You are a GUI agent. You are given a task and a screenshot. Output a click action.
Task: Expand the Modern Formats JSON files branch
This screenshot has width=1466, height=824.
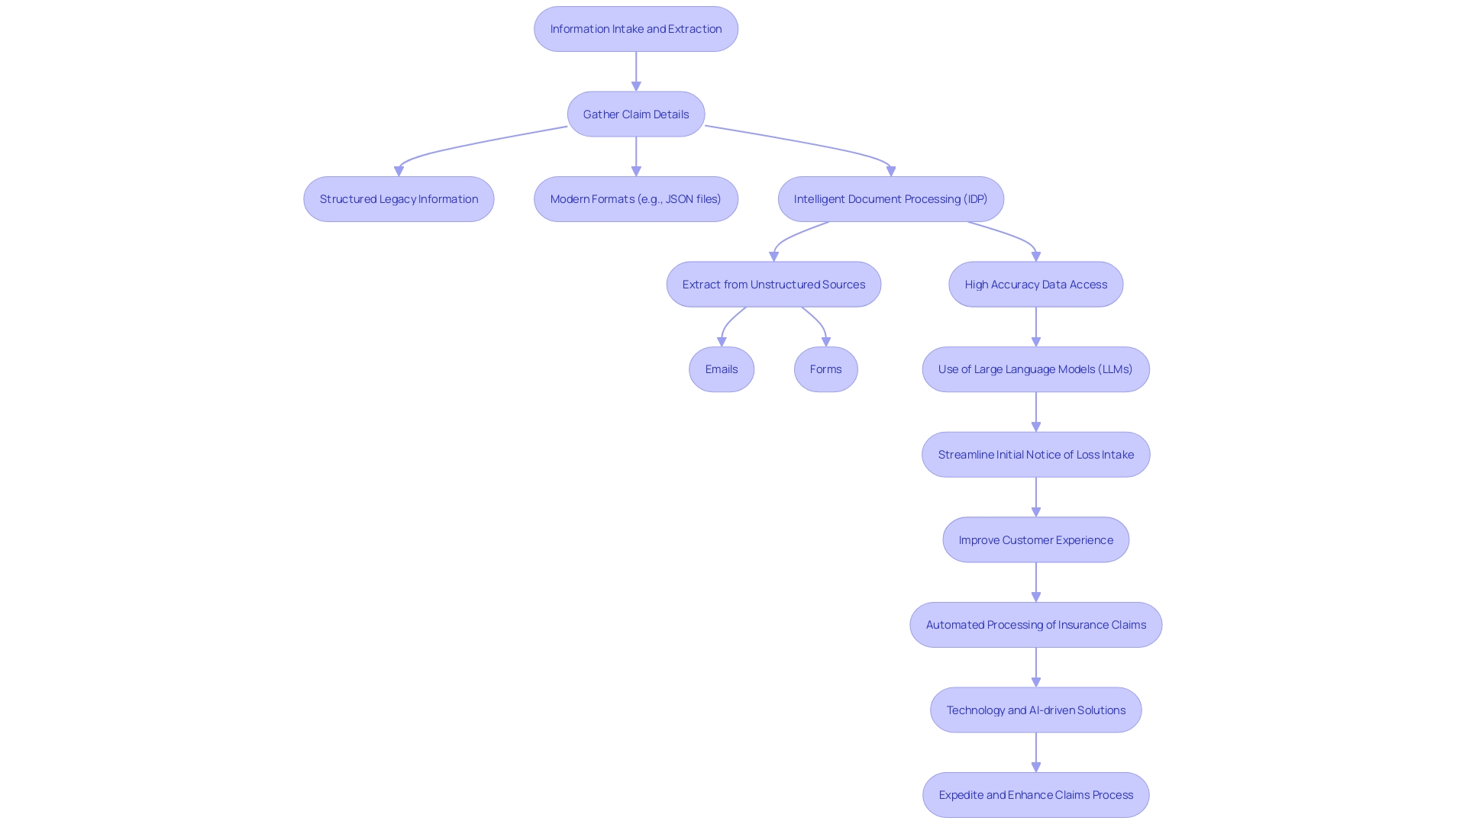pyautogui.click(x=635, y=199)
